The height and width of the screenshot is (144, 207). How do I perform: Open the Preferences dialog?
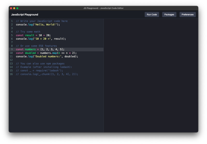[x=188, y=15]
